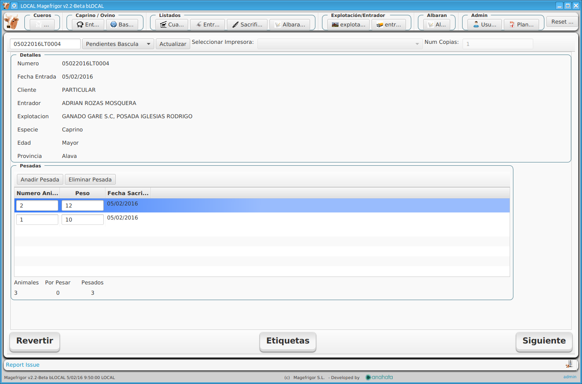Click the Pesados count label
This screenshot has height=384, width=582.
pos(92,282)
